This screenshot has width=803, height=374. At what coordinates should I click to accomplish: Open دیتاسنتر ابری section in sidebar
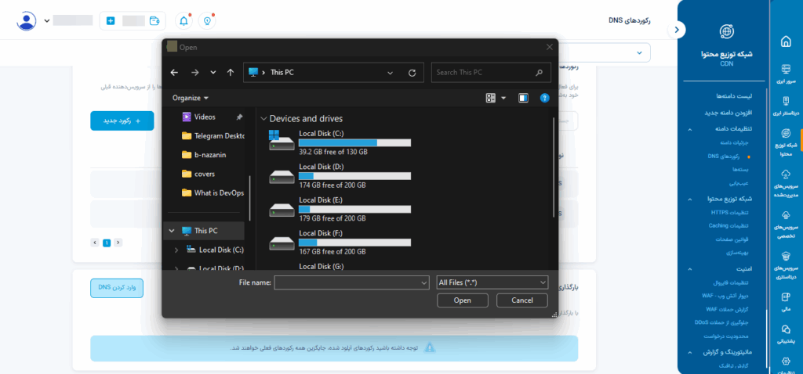click(785, 106)
